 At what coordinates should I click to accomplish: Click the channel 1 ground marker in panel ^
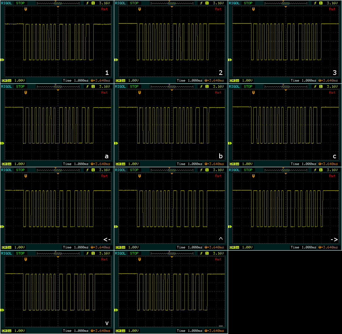pos(116,227)
